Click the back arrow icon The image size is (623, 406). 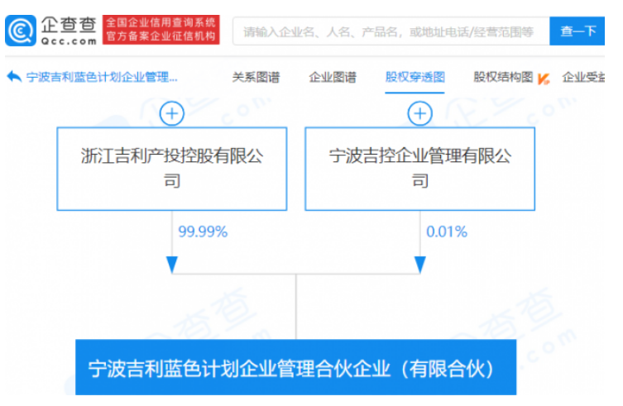[x=14, y=76]
